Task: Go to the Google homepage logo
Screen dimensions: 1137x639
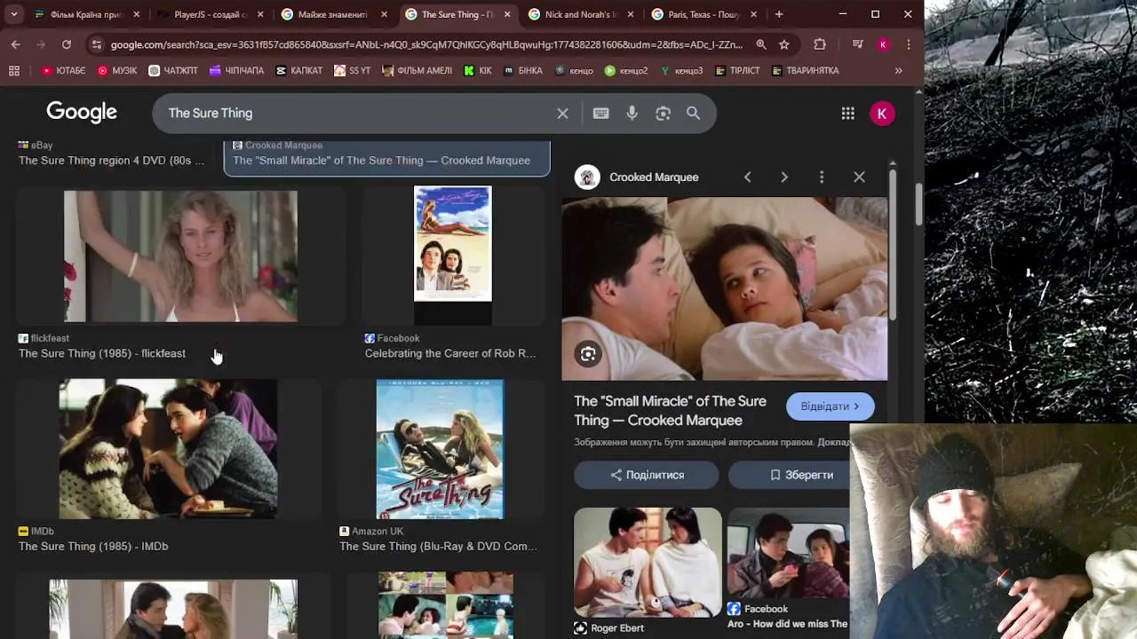Action: [82, 112]
